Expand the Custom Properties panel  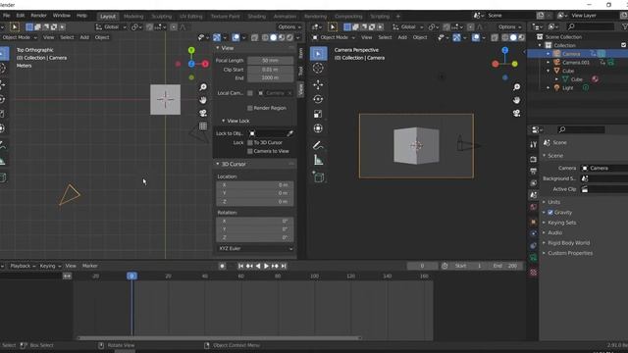(x=569, y=253)
